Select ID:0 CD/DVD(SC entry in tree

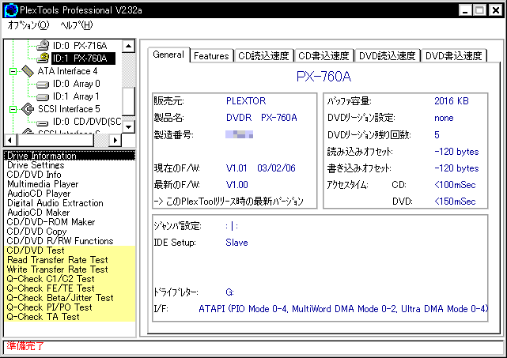click(x=87, y=122)
